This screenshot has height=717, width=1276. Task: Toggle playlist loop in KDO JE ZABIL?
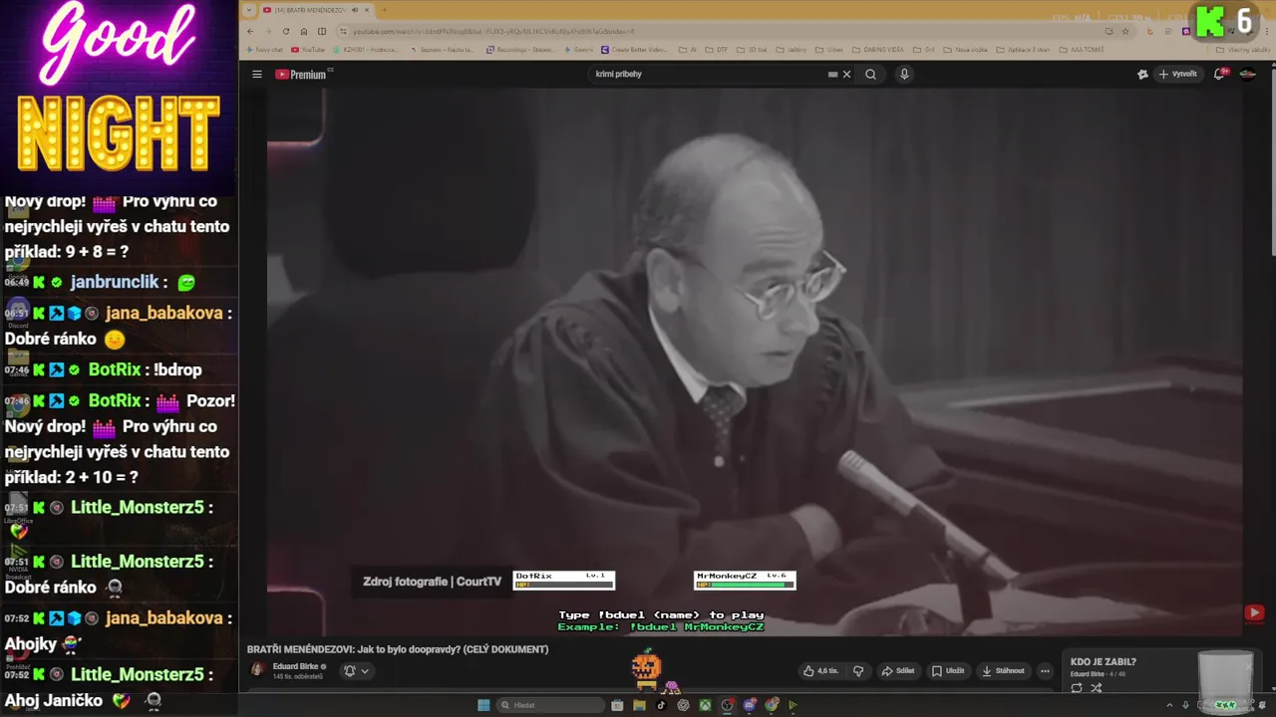click(x=1077, y=688)
